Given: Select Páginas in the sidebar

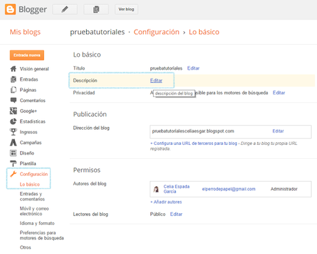Looking at the screenshot, I should point(28,90).
